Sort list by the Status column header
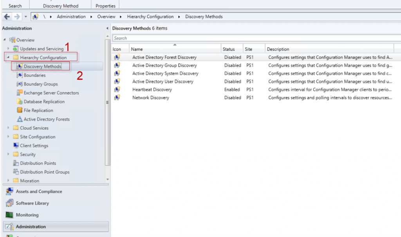 pyautogui.click(x=232, y=49)
